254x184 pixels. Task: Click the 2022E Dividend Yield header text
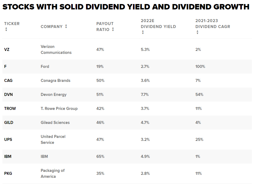(x=158, y=24)
